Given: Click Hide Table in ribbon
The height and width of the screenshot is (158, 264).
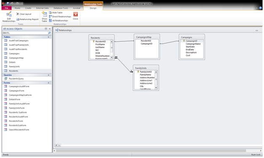Looking at the screenshot, I should click(x=56, y=13).
